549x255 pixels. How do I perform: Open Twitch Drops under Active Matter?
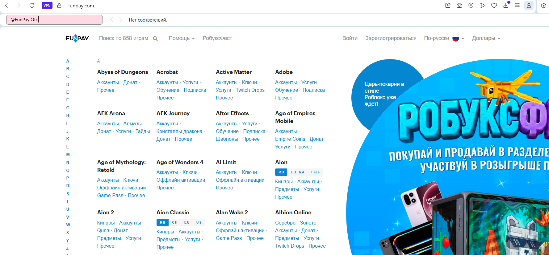[x=250, y=90]
